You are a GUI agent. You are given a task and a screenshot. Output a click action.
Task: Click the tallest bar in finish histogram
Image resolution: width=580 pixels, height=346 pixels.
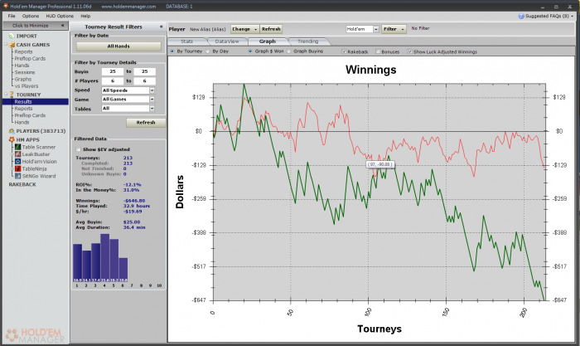(x=105, y=258)
